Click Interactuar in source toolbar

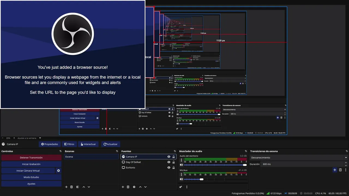(x=88, y=144)
